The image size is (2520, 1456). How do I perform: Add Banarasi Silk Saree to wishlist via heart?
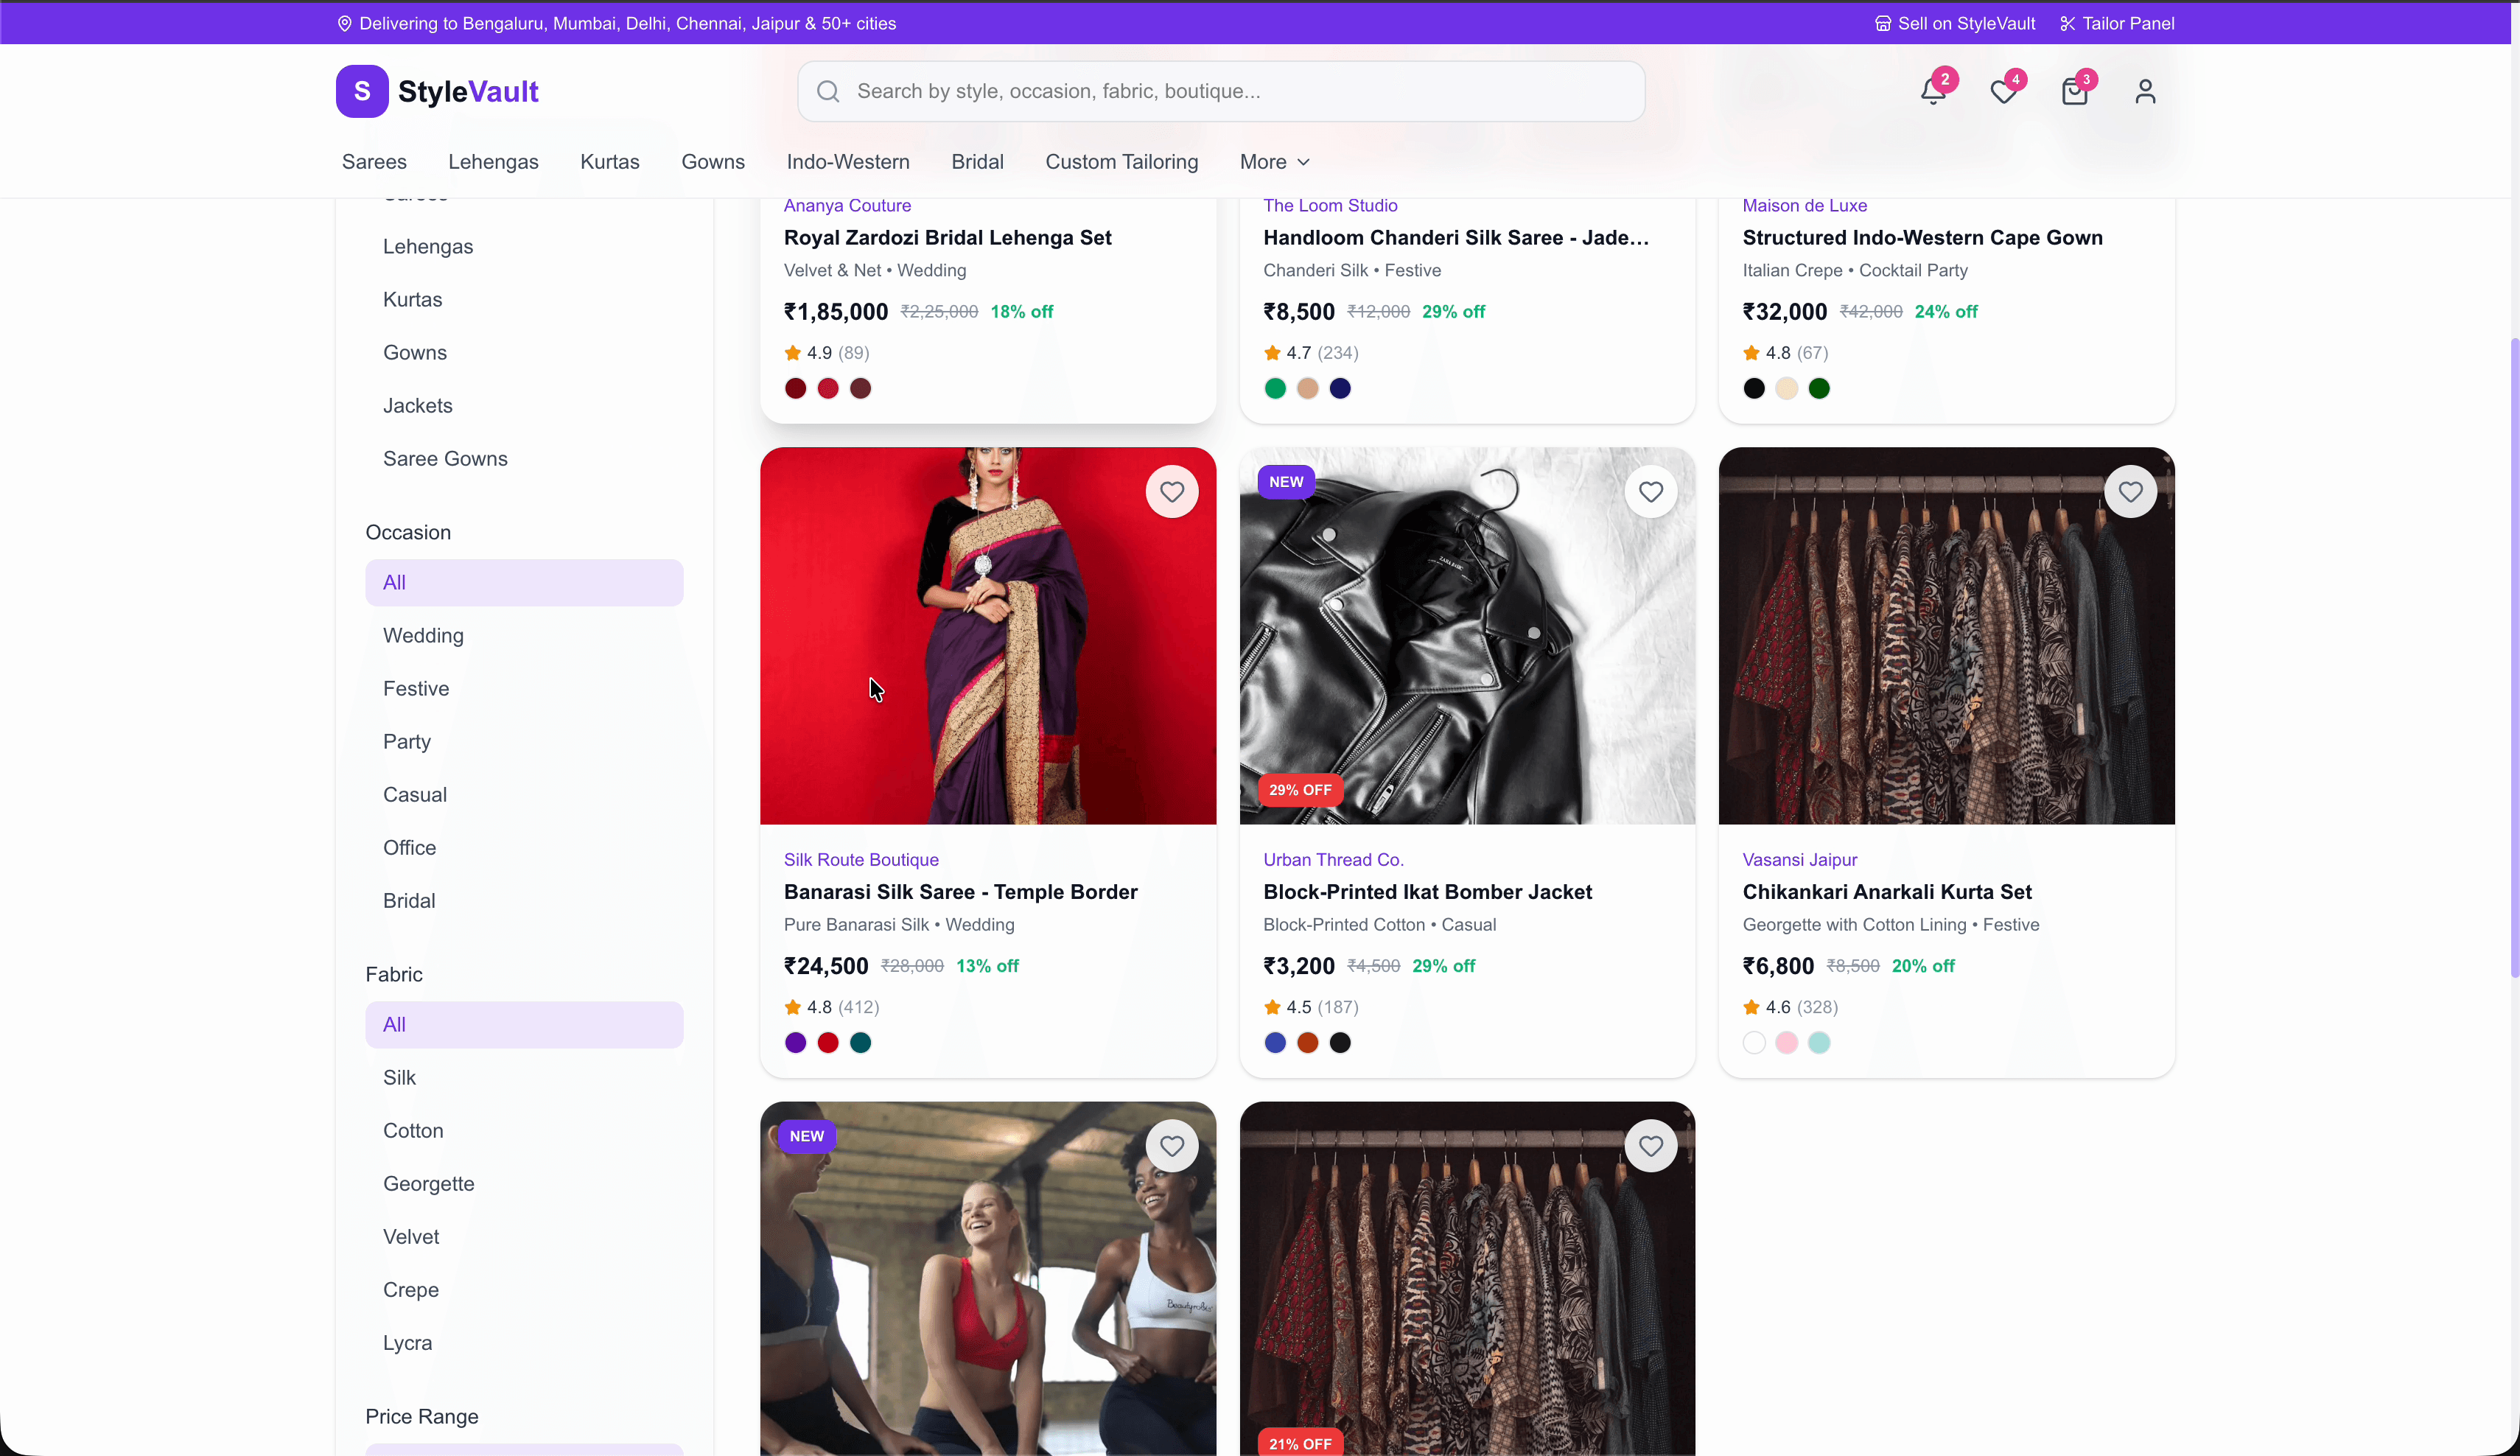point(1171,491)
